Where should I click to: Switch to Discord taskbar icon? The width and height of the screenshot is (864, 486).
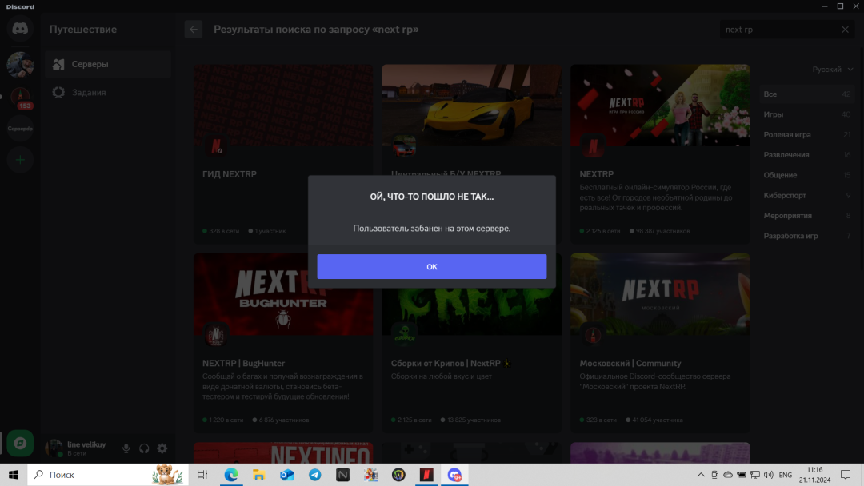[x=454, y=475]
